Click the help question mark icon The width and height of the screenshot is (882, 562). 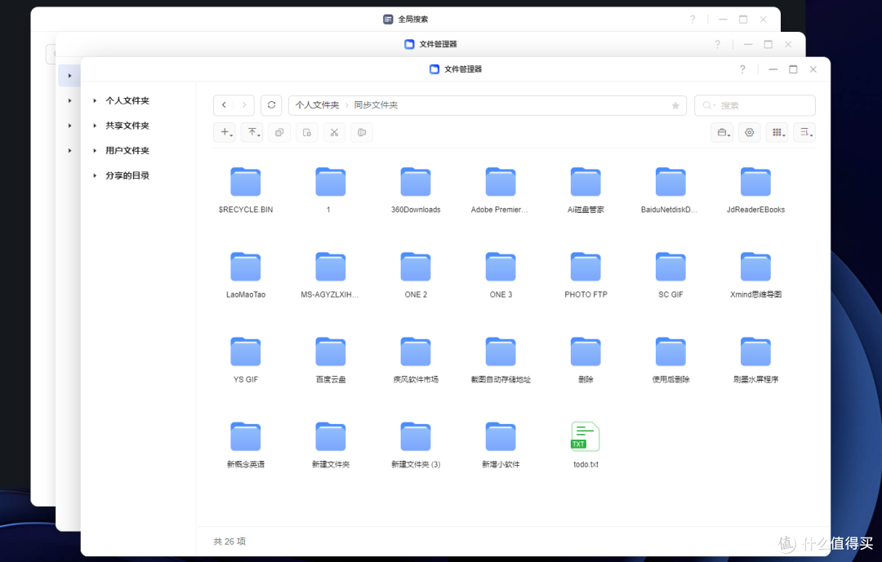[742, 69]
